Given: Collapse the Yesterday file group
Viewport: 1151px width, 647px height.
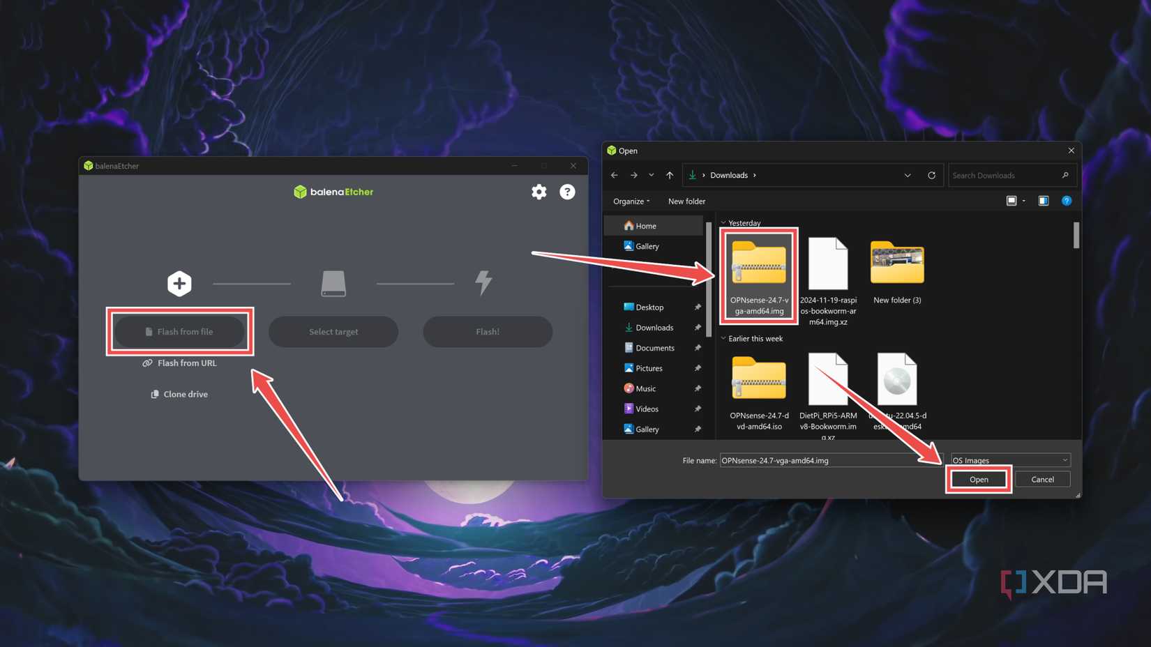Looking at the screenshot, I should 723,223.
